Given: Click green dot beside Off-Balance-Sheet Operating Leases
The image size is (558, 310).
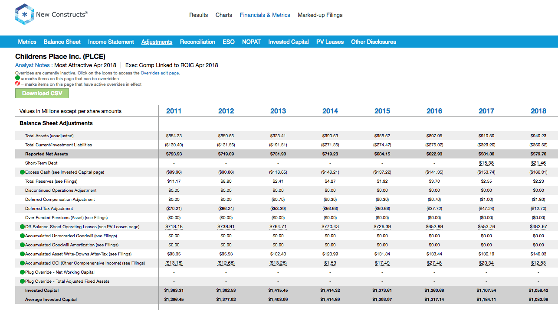Looking at the screenshot, I should [22, 227].
